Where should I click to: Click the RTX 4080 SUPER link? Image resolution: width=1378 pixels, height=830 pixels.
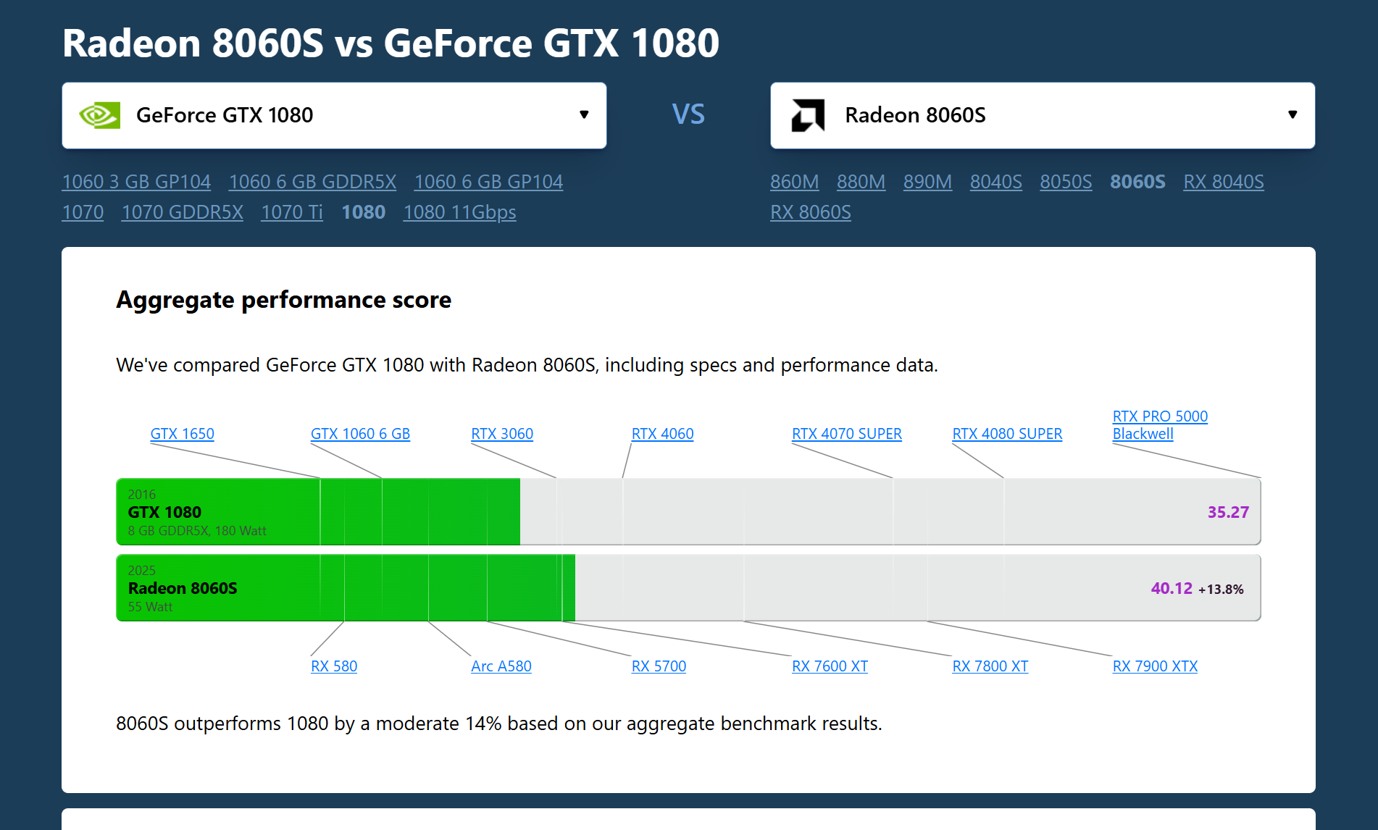click(x=1007, y=434)
